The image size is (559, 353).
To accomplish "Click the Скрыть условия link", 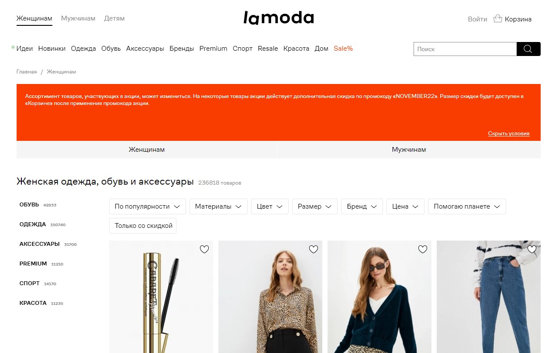I will [509, 133].
